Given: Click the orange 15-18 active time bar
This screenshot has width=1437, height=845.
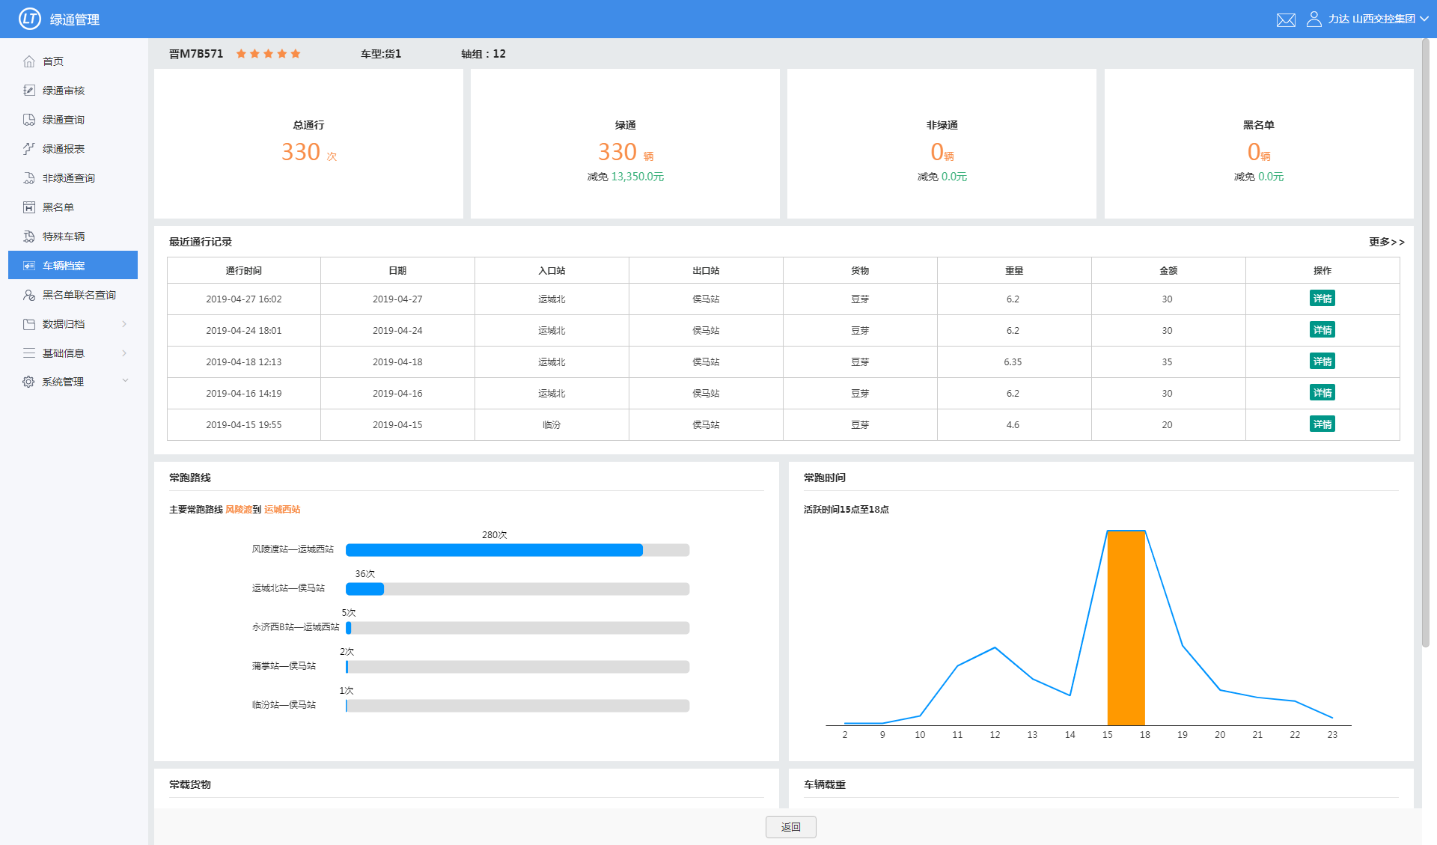Looking at the screenshot, I should [1126, 627].
